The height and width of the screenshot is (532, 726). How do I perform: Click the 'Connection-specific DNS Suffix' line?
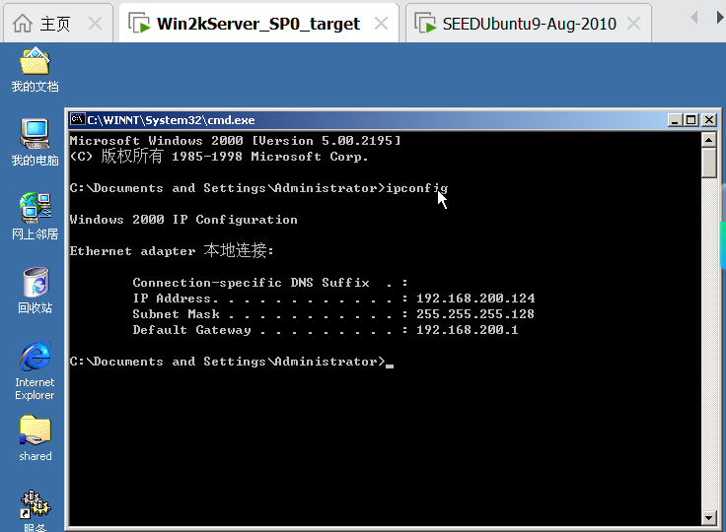(270, 282)
